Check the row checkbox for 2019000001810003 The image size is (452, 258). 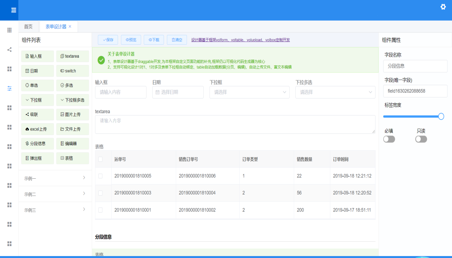pos(100,193)
